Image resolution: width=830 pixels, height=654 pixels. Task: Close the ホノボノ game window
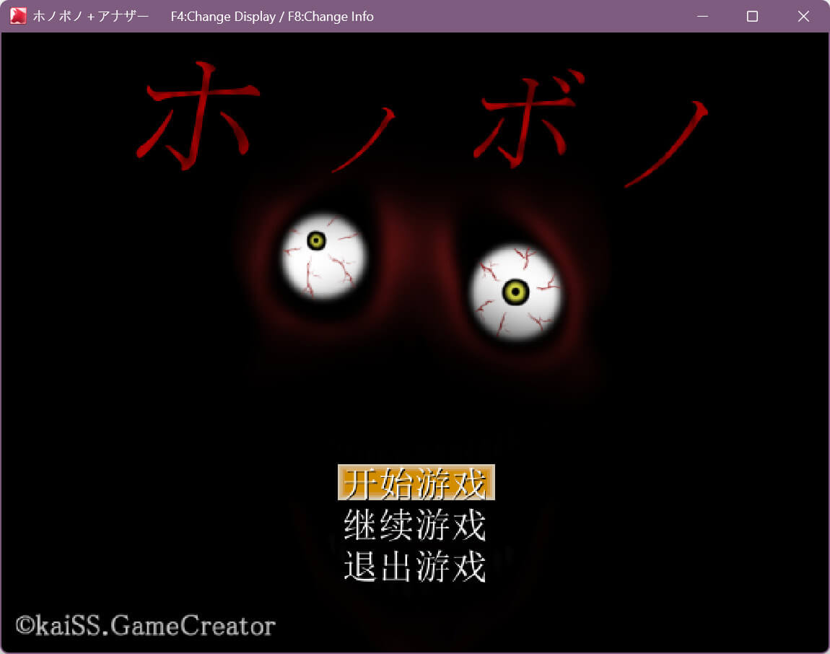pyautogui.click(x=803, y=16)
